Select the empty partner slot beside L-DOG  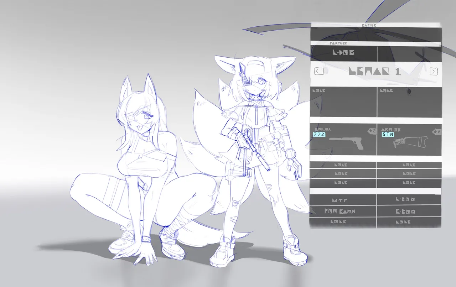pos(409,53)
